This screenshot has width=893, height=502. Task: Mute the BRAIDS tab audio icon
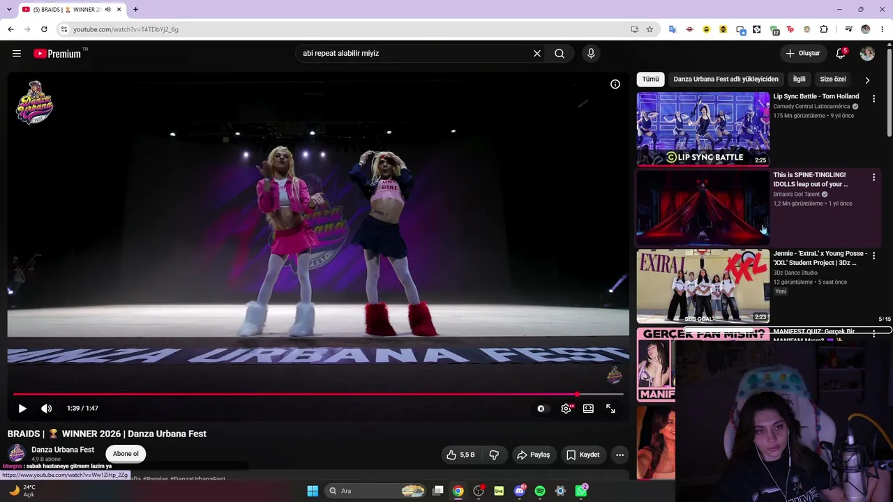107,10
